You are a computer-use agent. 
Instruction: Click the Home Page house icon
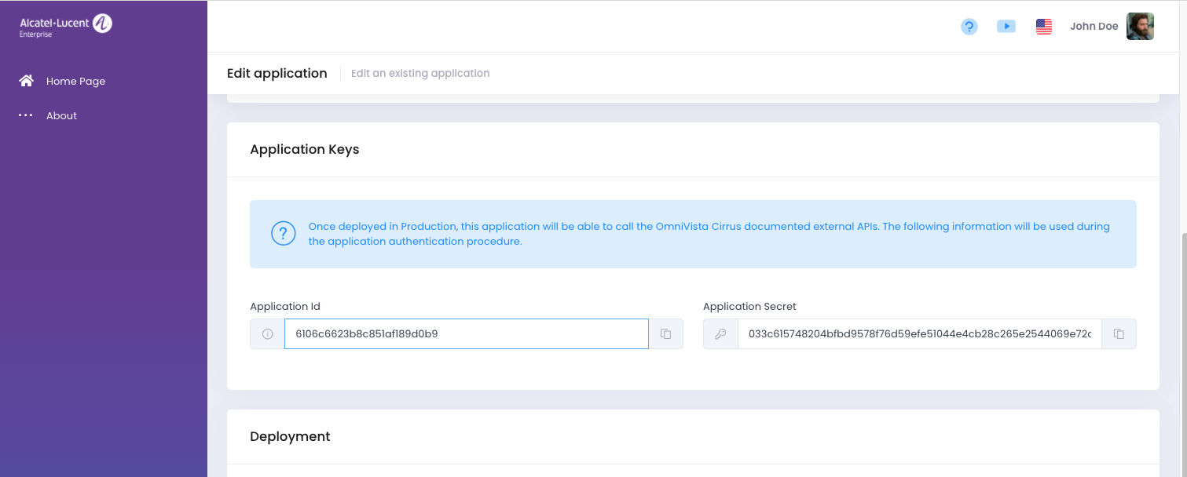27,81
